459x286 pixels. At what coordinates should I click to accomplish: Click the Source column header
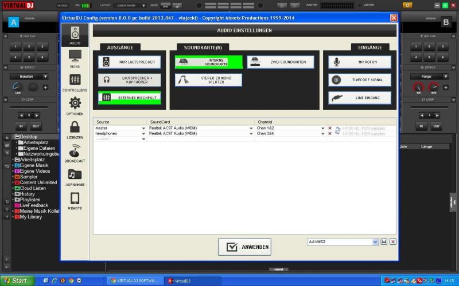103,122
